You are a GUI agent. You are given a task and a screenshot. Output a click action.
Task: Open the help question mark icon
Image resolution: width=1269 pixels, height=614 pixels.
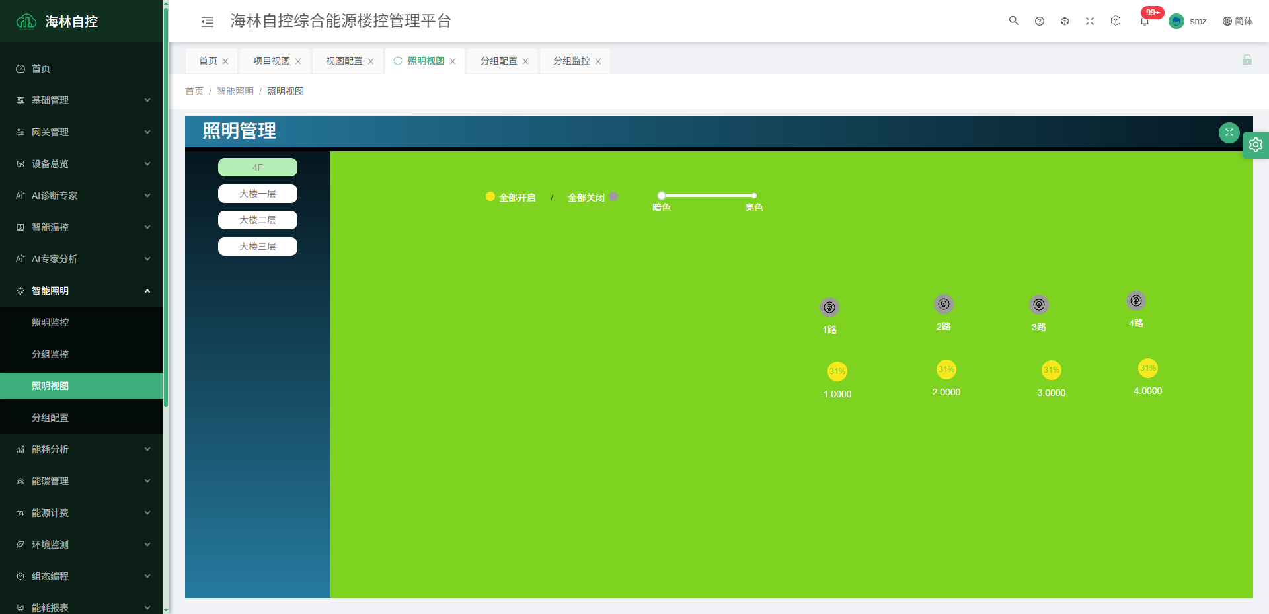1040,21
